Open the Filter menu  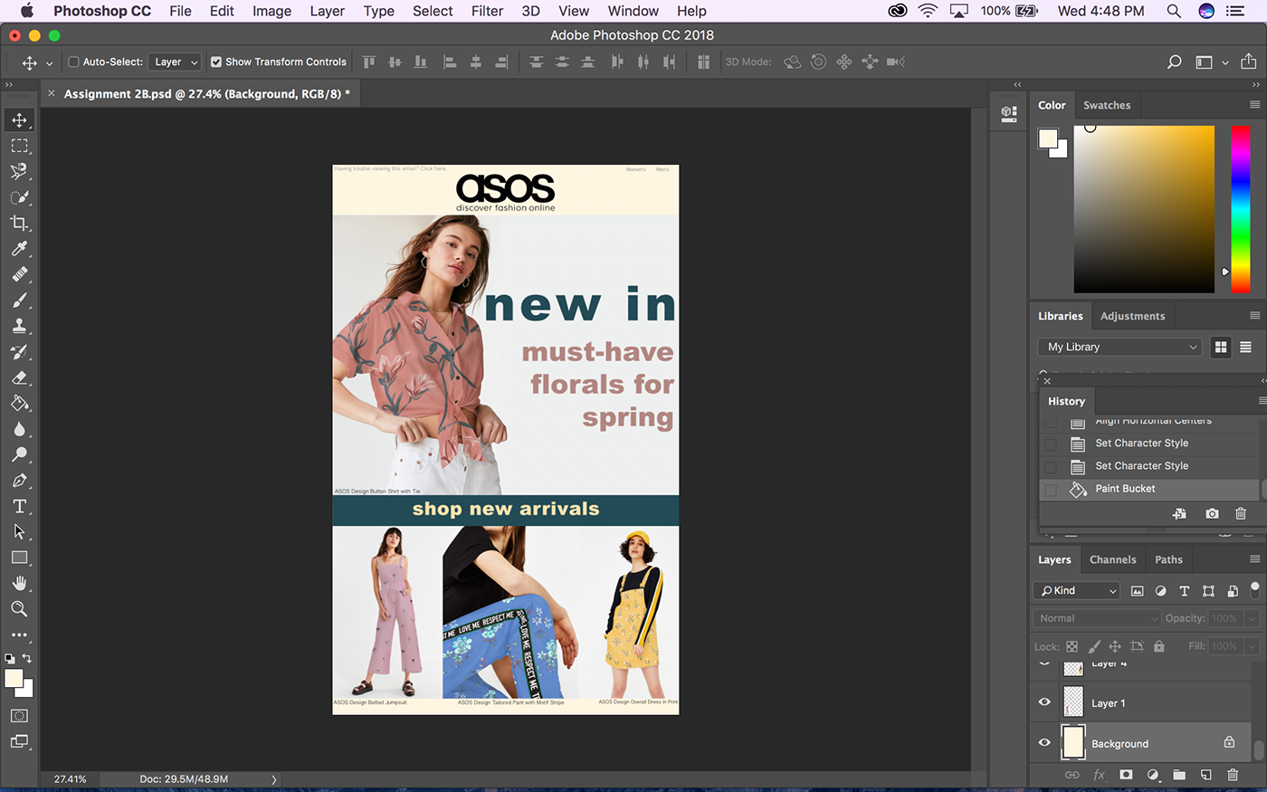click(487, 11)
